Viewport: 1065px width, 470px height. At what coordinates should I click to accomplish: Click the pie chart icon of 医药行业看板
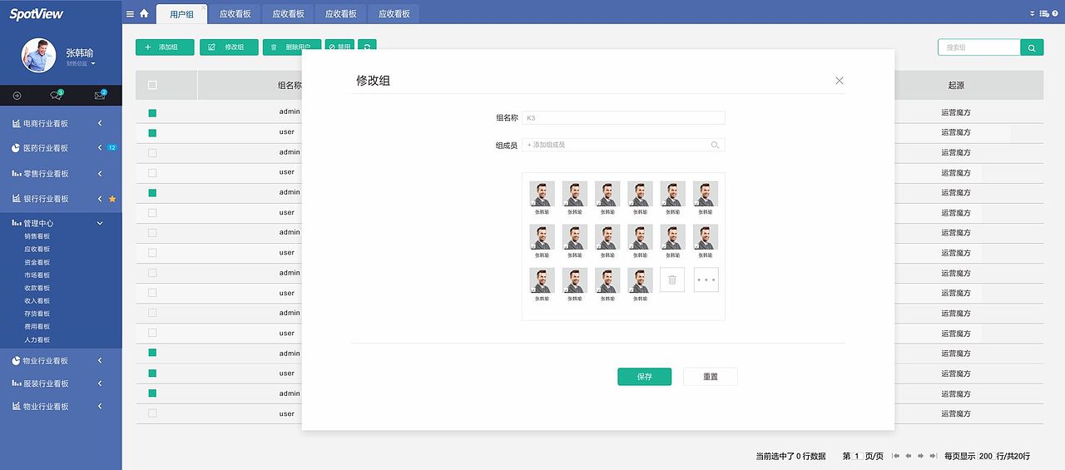coord(16,148)
